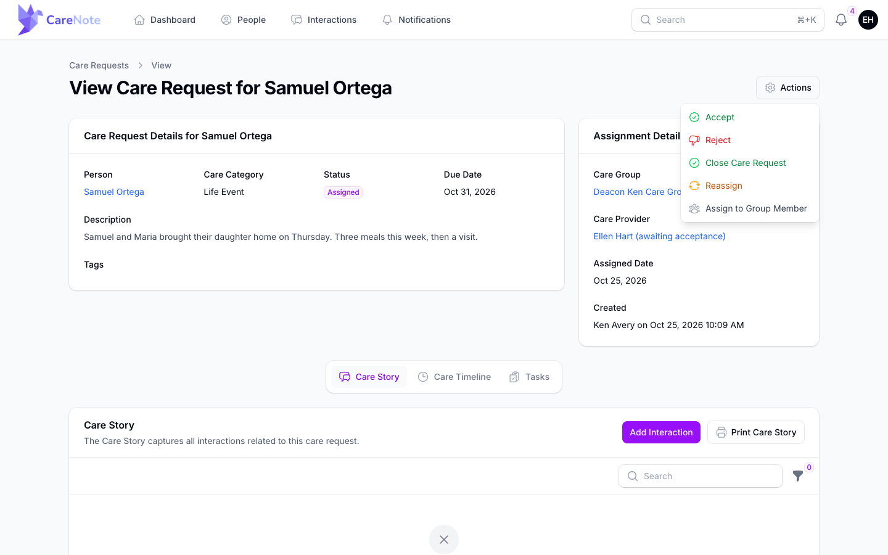Select Close Care Request option
Image resolution: width=888 pixels, height=555 pixels.
tap(750, 163)
